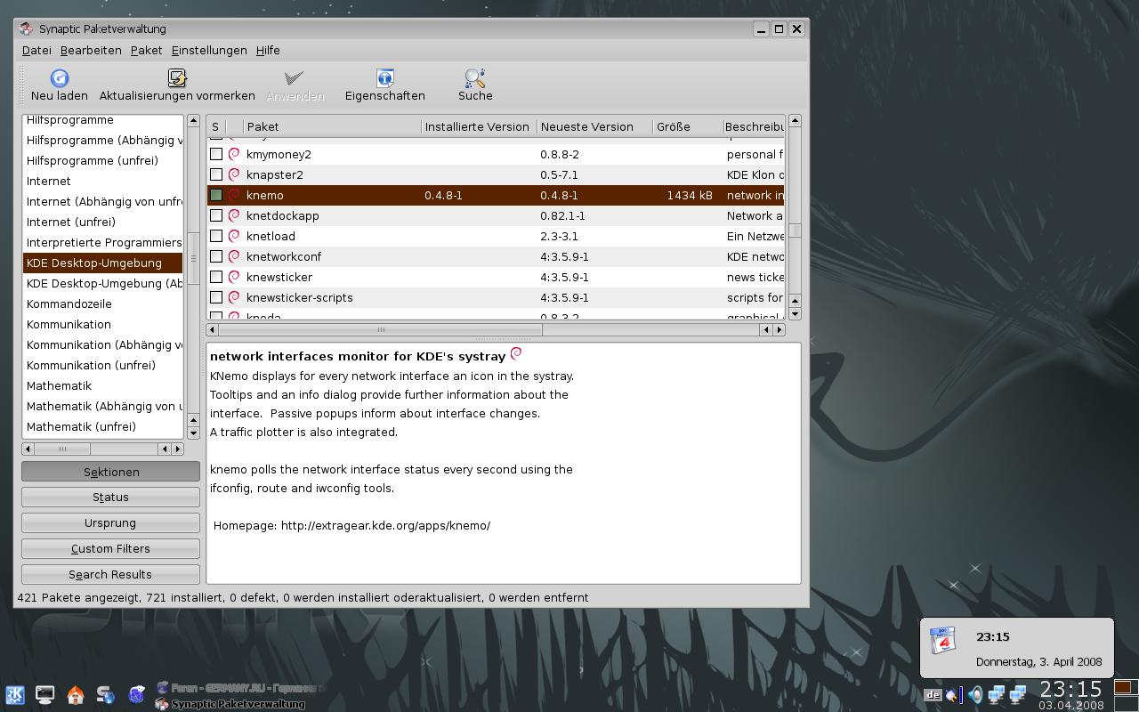1139x712 pixels.
Task: Launch Konsole terminal from panel
Action: 44,695
